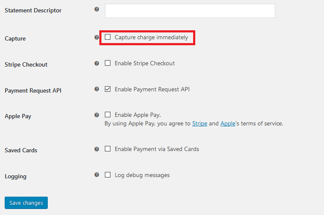The width and height of the screenshot is (324, 215).
Task: Turn on Log debug messages
Action: tap(108, 175)
